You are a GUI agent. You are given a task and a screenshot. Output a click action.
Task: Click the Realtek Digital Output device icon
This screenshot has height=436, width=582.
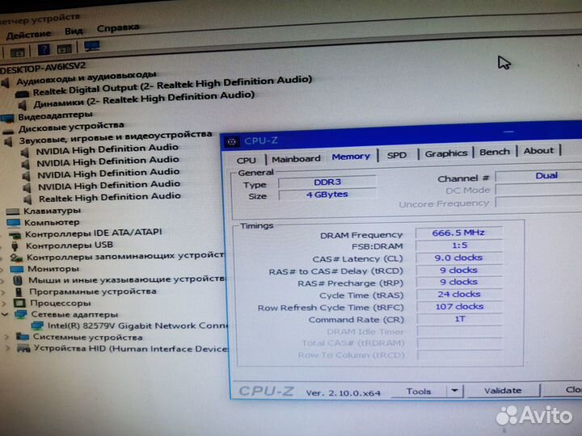coord(22,93)
